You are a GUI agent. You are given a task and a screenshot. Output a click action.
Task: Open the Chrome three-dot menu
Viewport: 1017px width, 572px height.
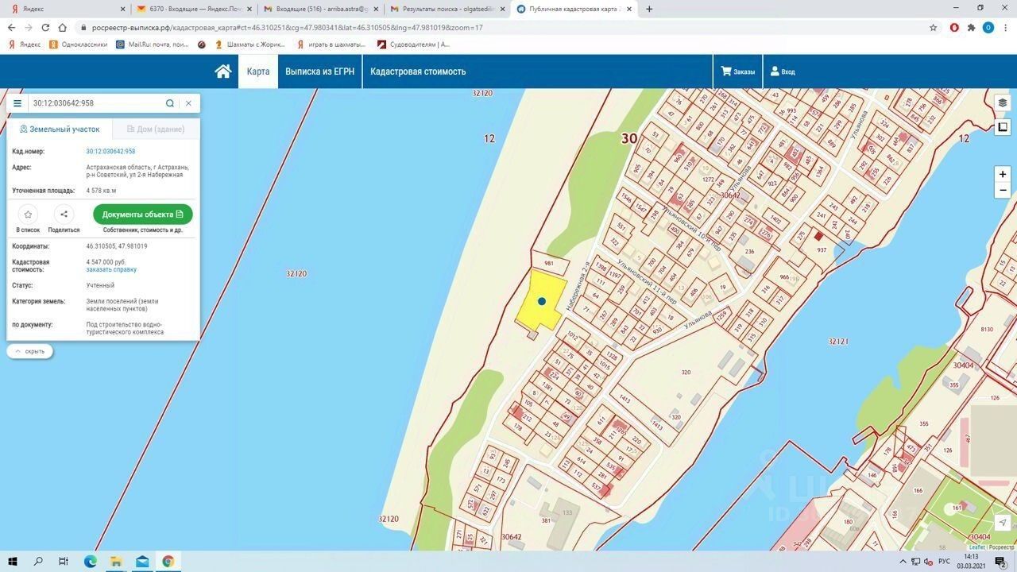click(x=1004, y=27)
